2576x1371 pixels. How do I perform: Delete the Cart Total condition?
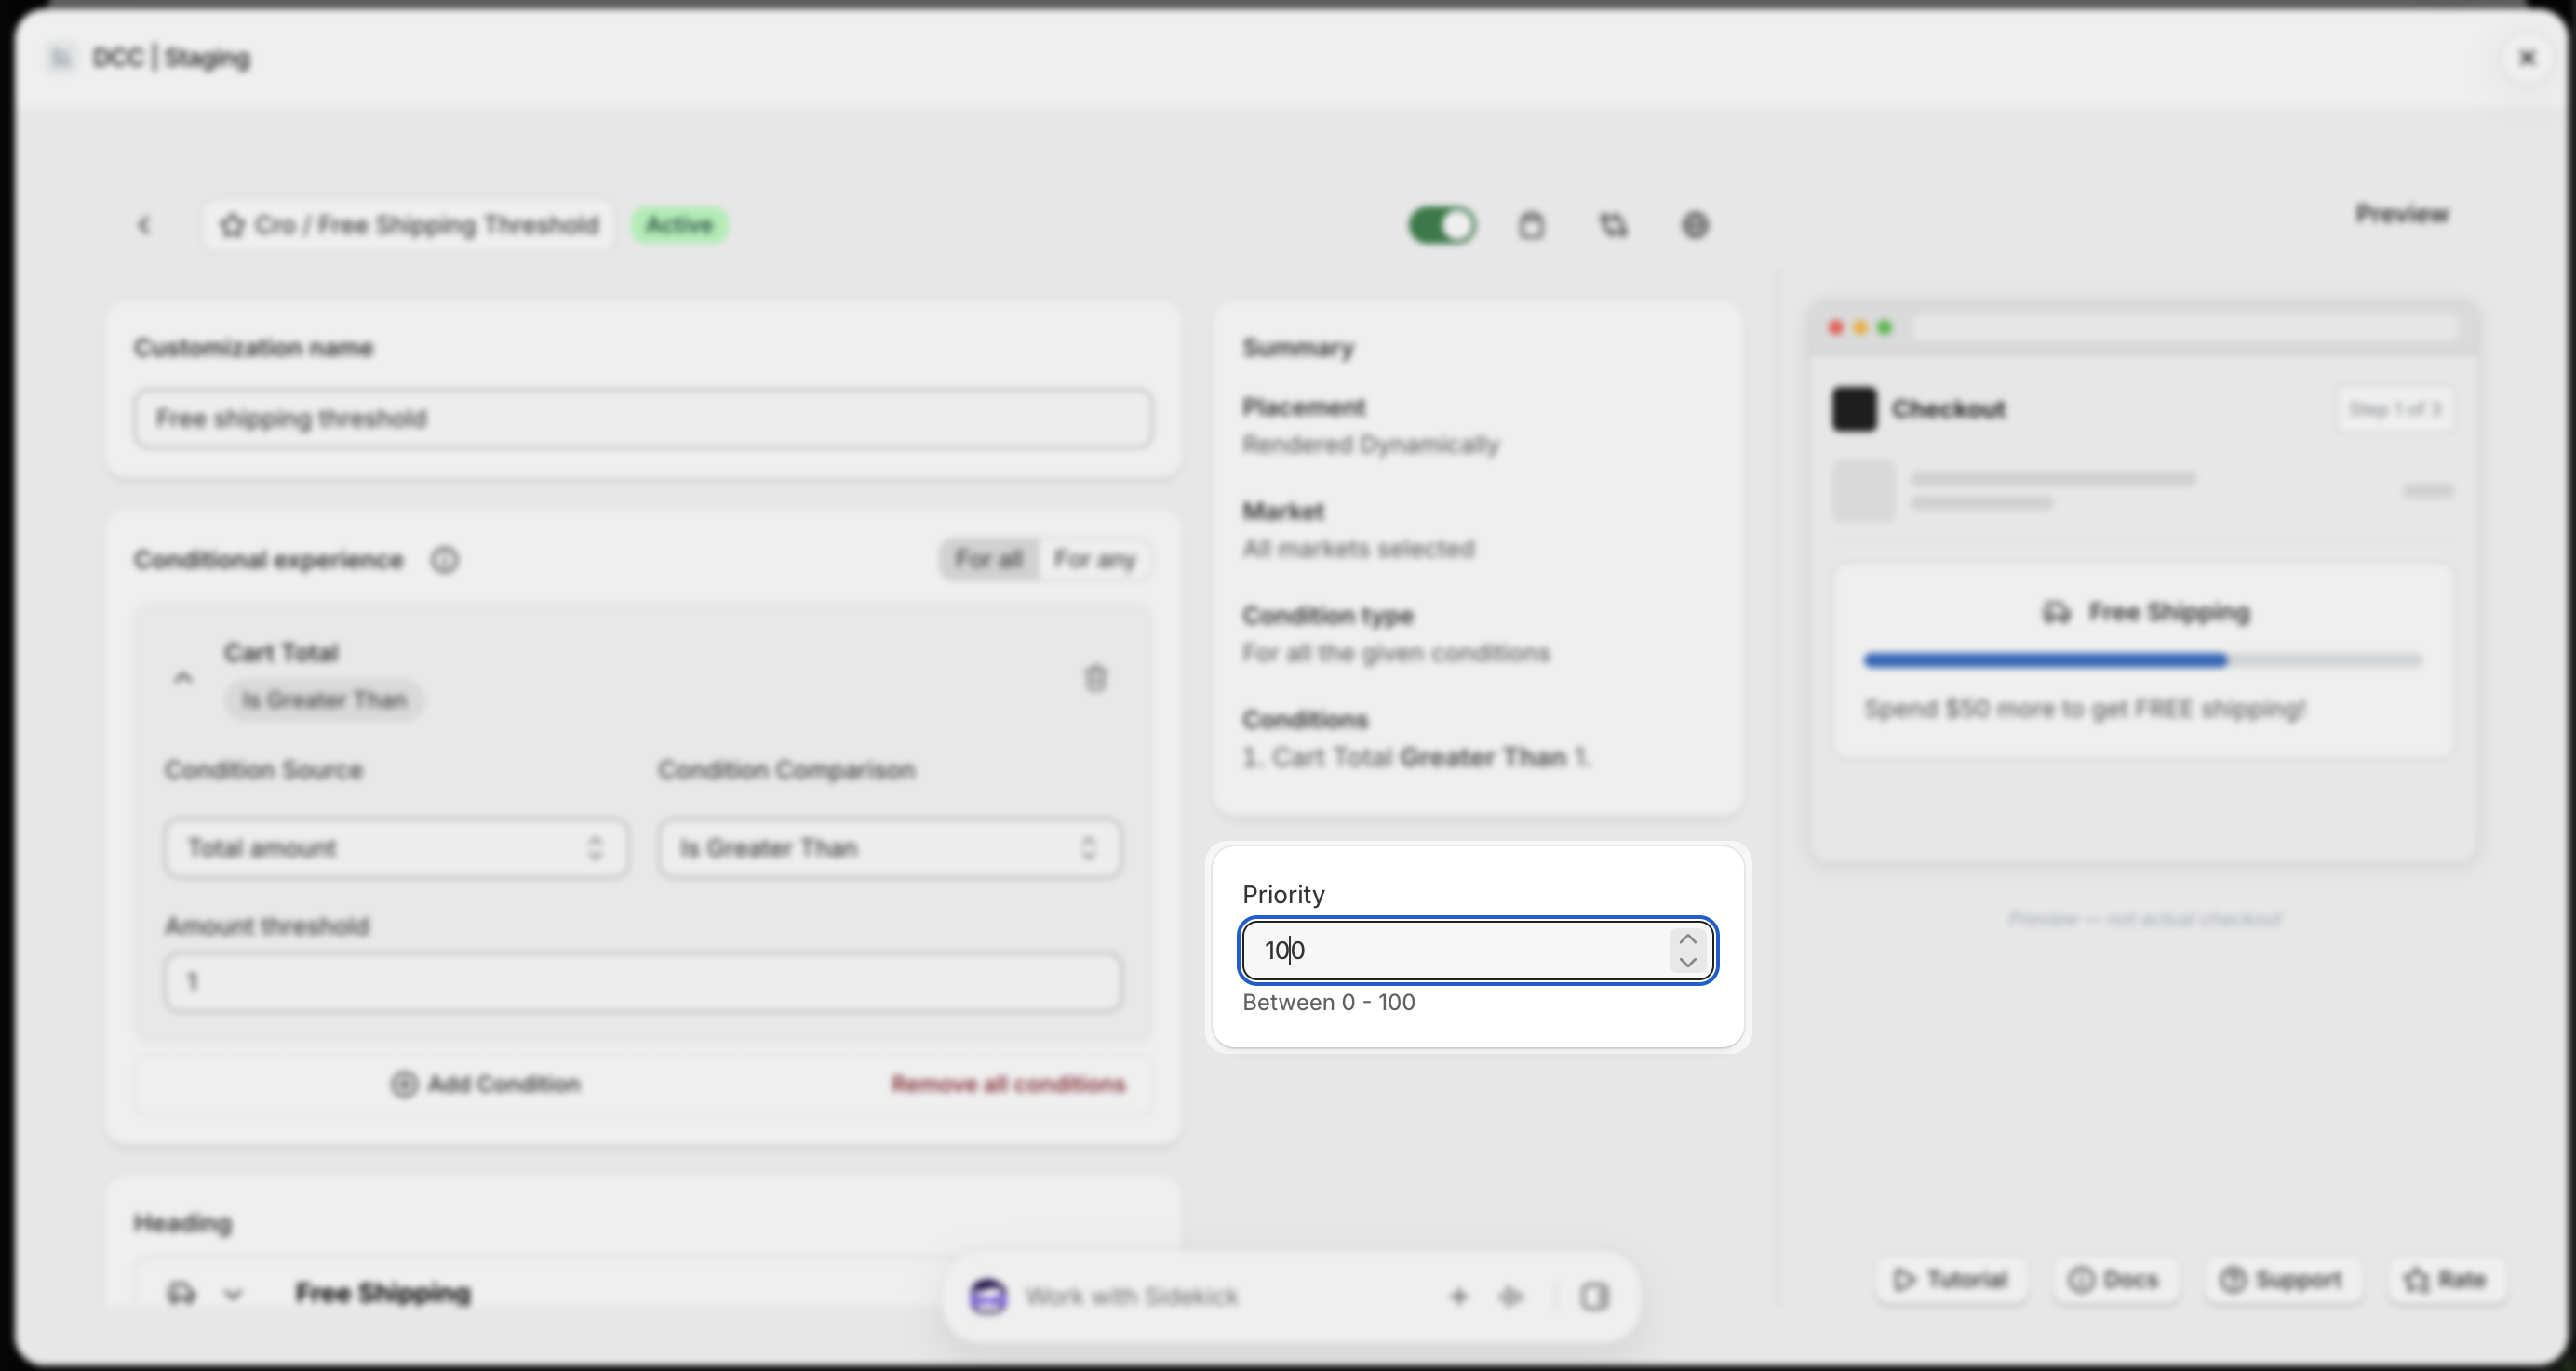pyautogui.click(x=1096, y=678)
